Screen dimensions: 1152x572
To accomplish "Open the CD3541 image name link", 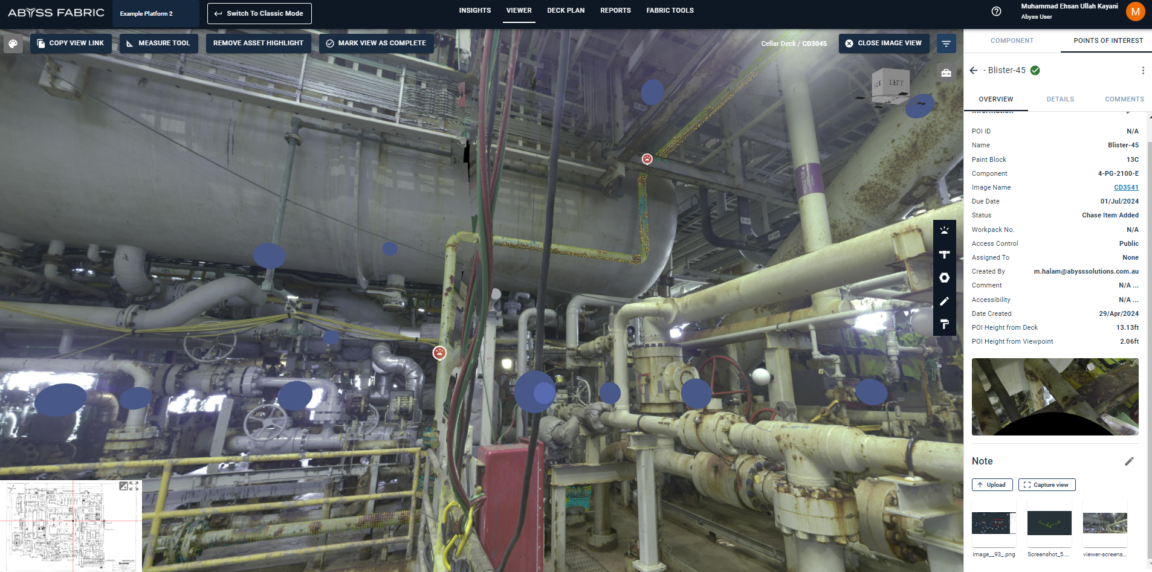I will tap(1125, 188).
